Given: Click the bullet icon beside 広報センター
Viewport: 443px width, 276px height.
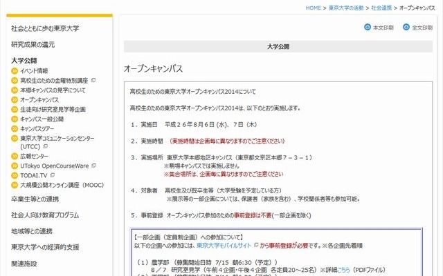Looking at the screenshot, I should click(x=15, y=156).
